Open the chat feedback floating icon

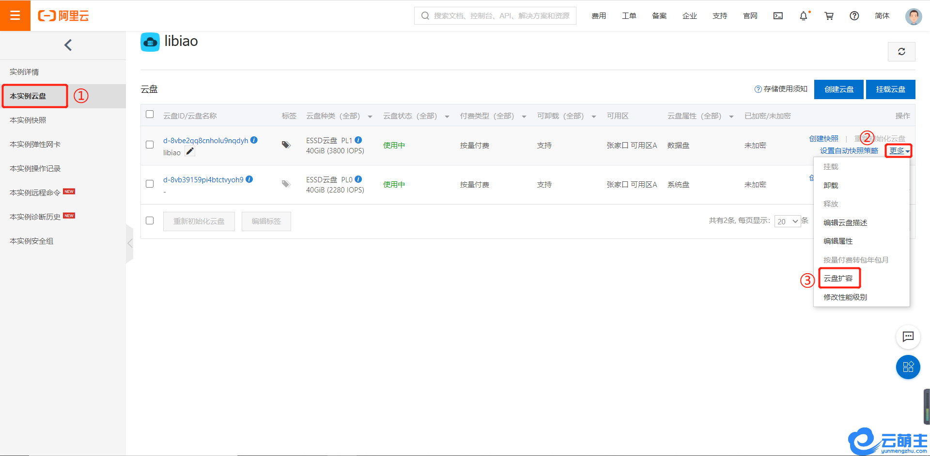[x=908, y=337]
